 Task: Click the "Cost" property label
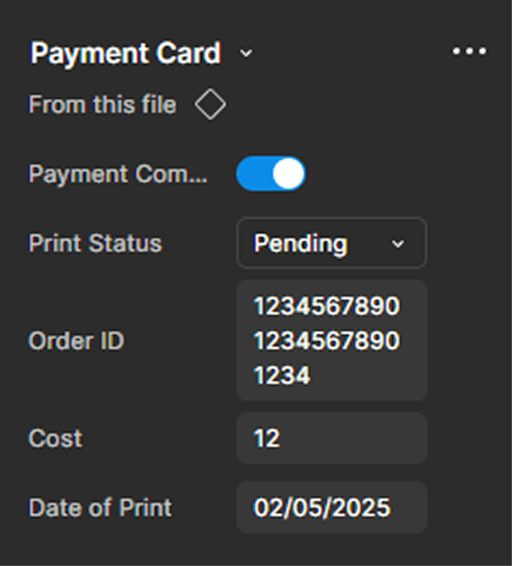click(55, 438)
